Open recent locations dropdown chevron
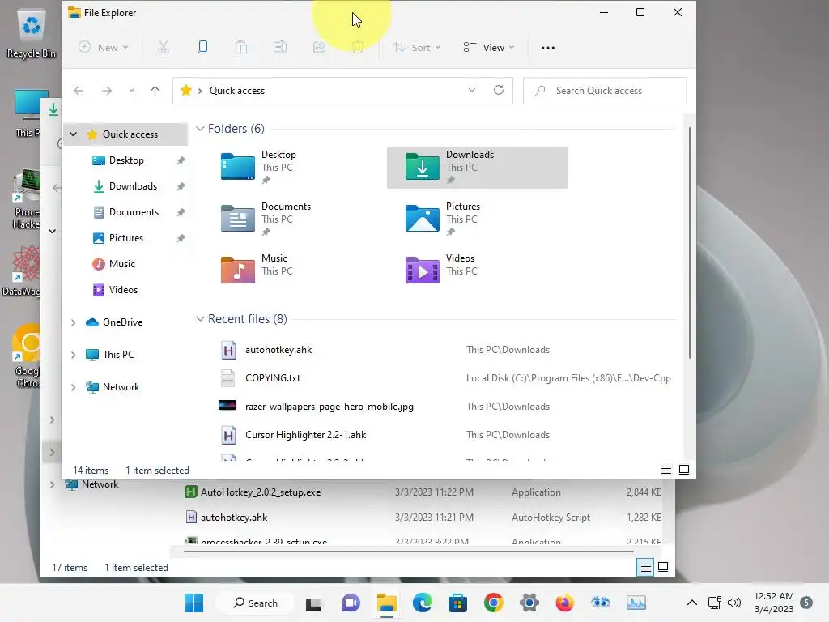Screen dimensions: 829x622 (x=131, y=91)
